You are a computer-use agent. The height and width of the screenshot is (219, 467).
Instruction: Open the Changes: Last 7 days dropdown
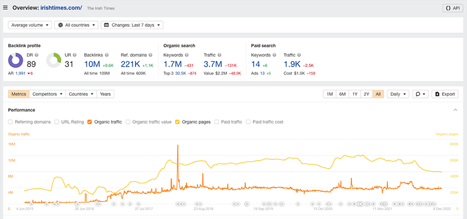click(x=132, y=25)
